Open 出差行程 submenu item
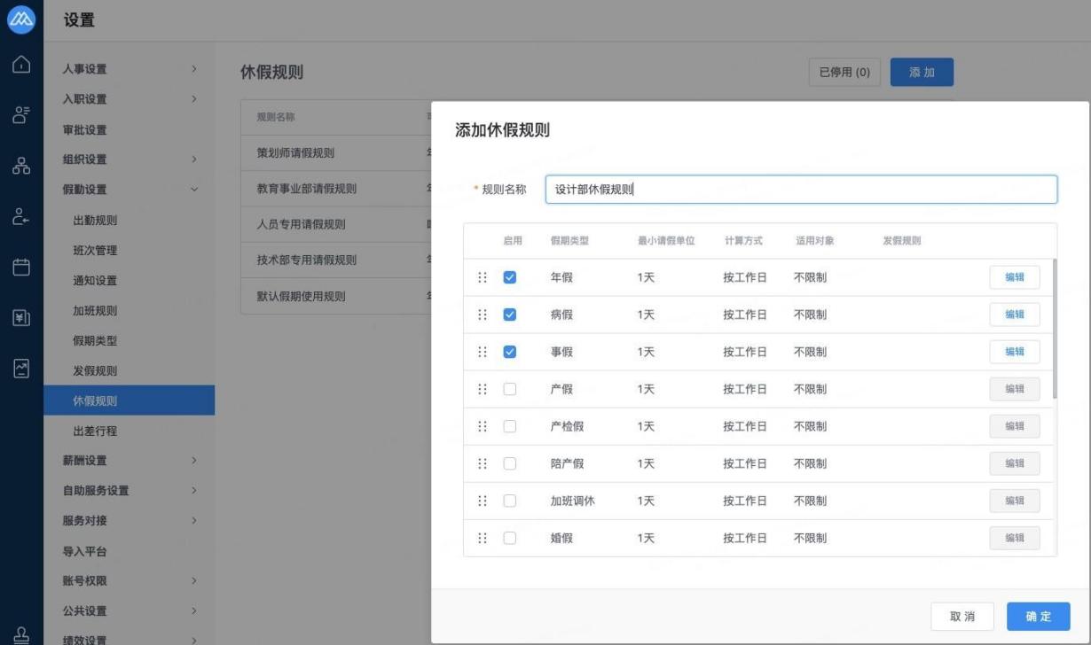The height and width of the screenshot is (645, 1091). 129,431
